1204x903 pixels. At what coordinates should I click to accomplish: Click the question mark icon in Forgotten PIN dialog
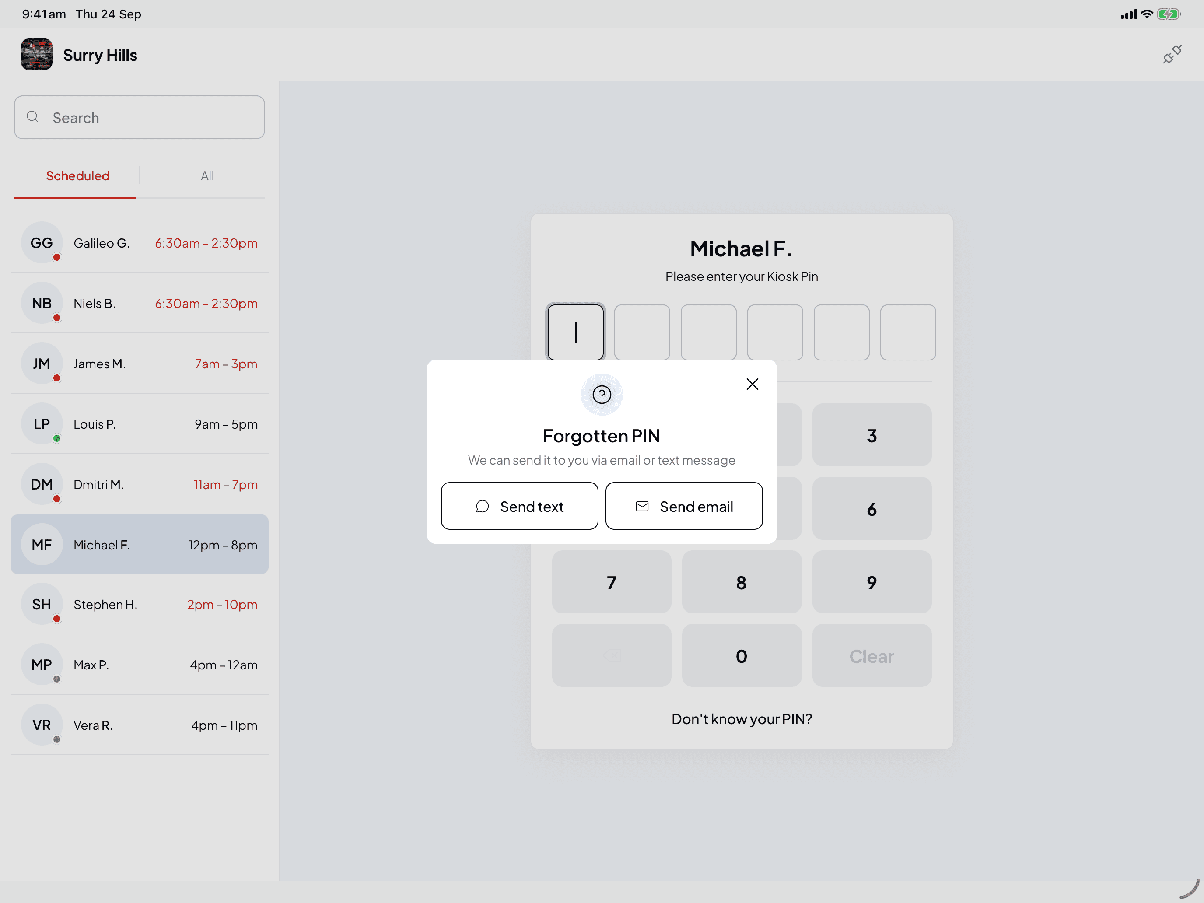click(602, 395)
